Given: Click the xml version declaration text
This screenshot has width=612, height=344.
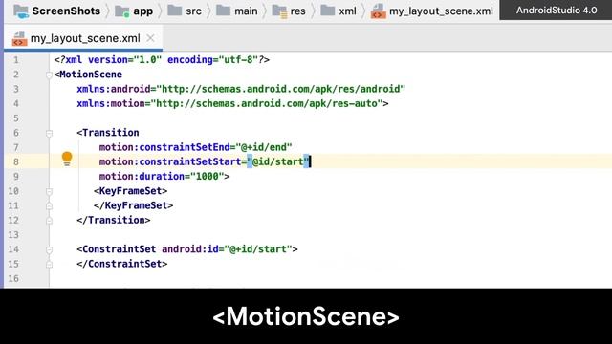Looking at the screenshot, I should [162, 59].
